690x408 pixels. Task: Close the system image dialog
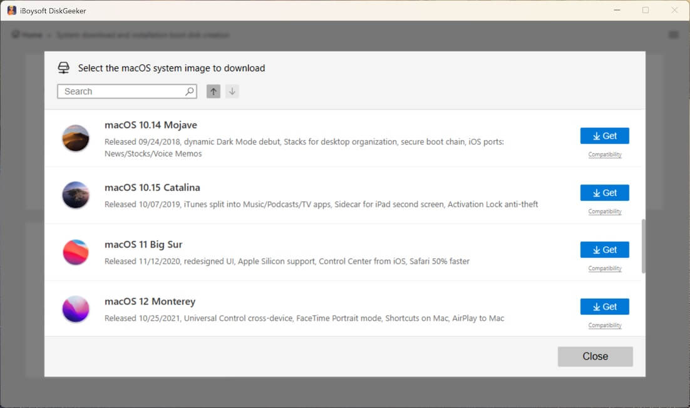595,356
